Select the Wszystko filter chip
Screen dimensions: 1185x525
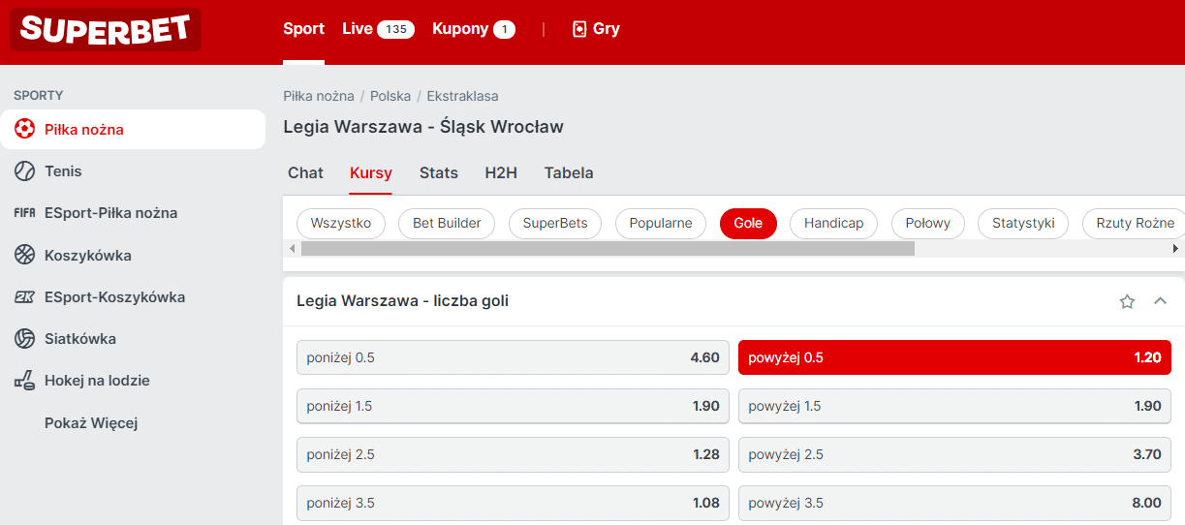click(x=341, y=223)
